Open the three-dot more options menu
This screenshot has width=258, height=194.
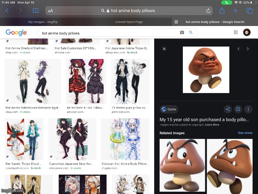point(248,109)
